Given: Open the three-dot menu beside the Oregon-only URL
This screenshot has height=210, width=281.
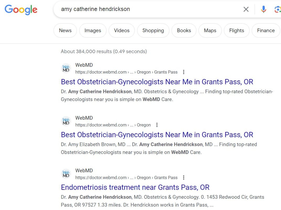Looking at the screenshot, I should coord(157,125).
